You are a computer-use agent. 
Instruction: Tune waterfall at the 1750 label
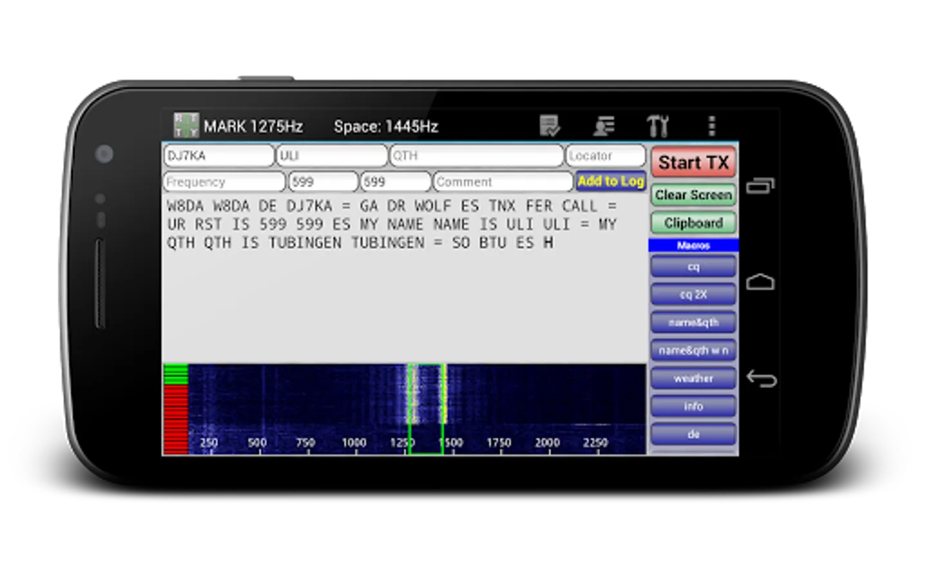(499, 443)
